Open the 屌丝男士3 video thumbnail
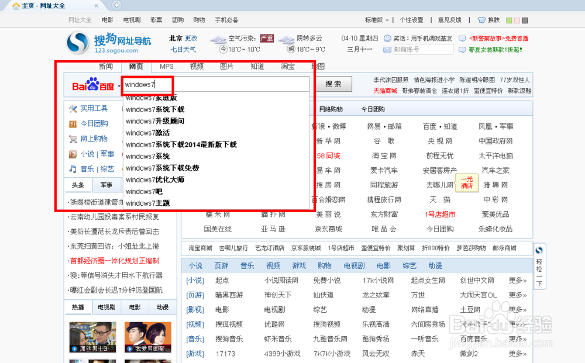The width and height of the screenshot is (585, 363). pyautogui.click(x=92, y=337)
